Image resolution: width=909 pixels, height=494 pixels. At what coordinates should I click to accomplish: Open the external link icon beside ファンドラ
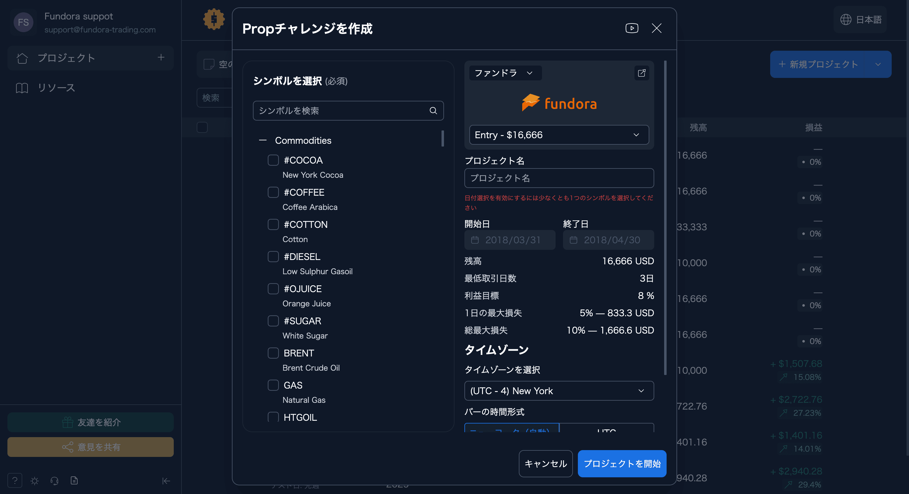[642, 73]
